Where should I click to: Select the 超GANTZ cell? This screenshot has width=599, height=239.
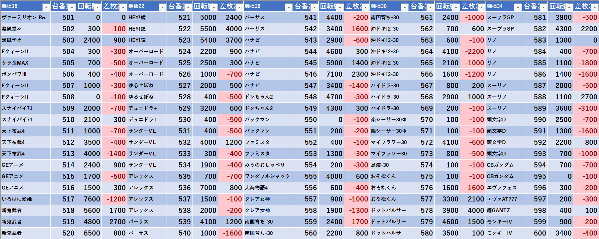pos(504,211)
